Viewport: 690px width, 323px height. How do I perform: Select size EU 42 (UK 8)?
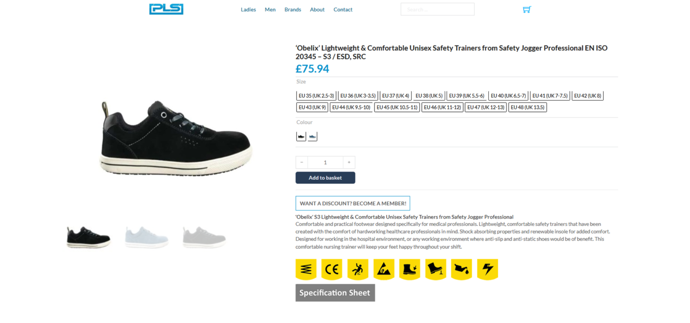tap(587, 95)
